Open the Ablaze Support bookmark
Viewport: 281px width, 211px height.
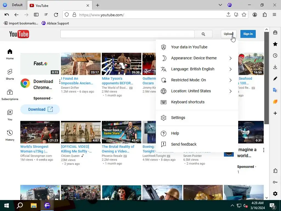click(55, 23)
